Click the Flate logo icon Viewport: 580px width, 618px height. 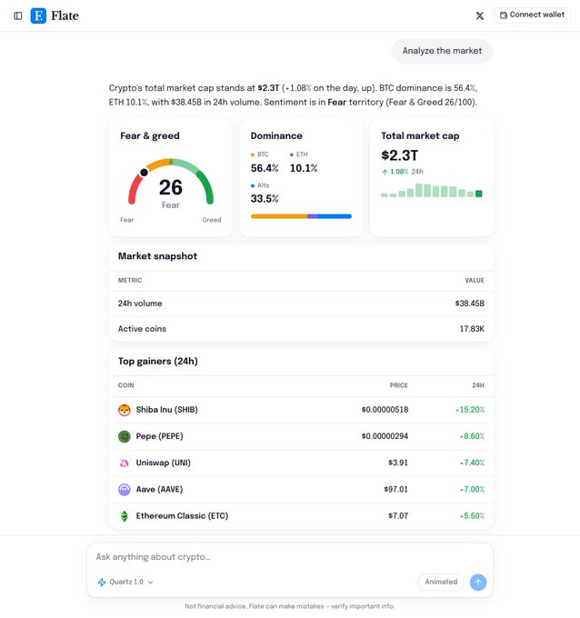coord(38,15)
